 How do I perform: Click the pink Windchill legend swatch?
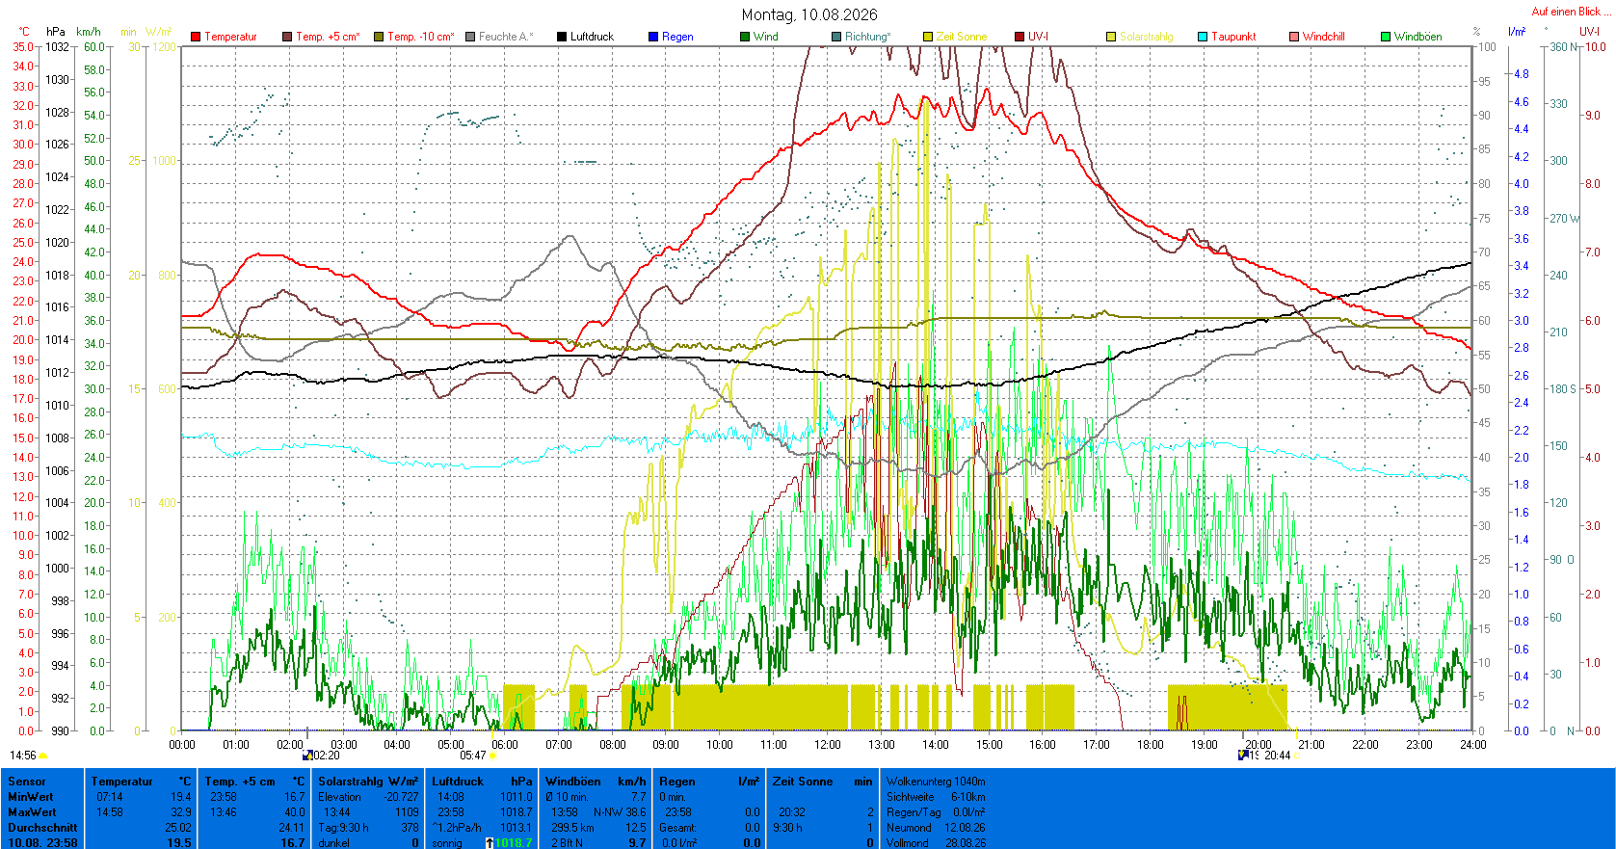(1294, 37)
